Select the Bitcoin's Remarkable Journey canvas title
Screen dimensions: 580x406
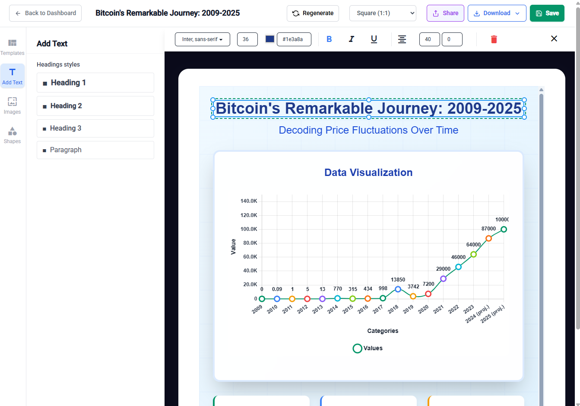click(x=368, y=108)
